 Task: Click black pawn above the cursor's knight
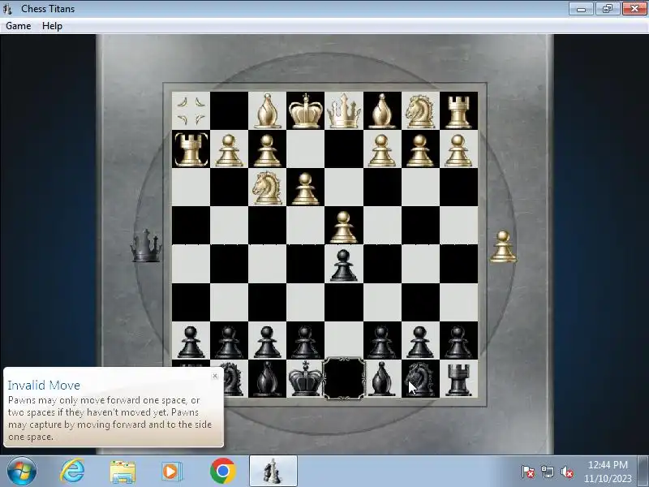point(420,342)
